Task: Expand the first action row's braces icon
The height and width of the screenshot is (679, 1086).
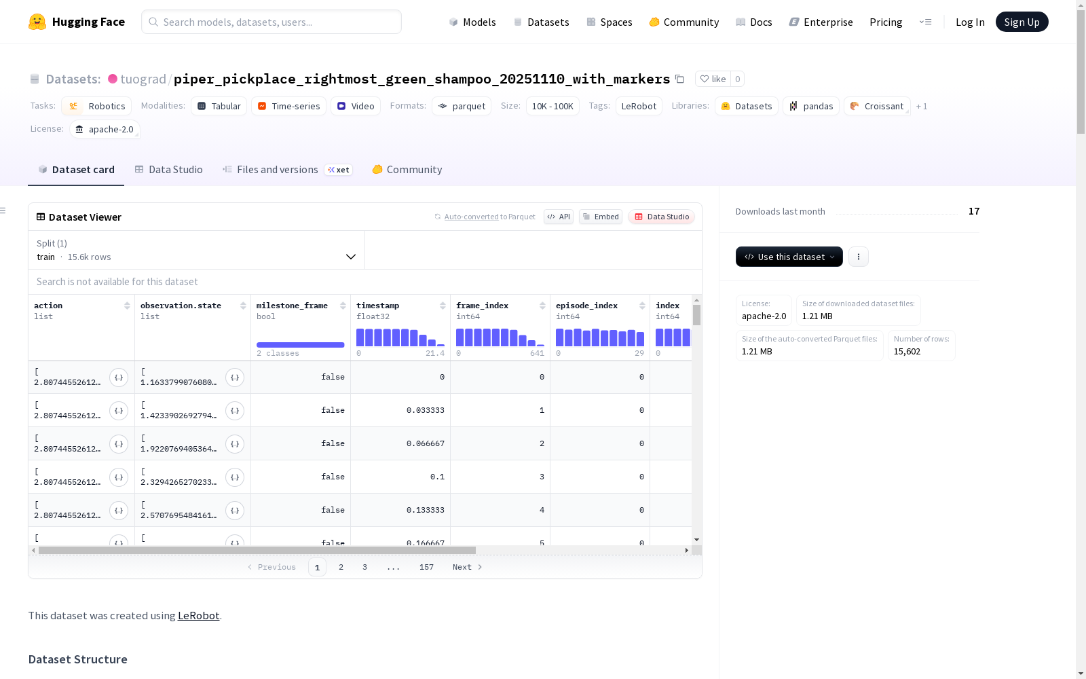Action: (119, 378)
